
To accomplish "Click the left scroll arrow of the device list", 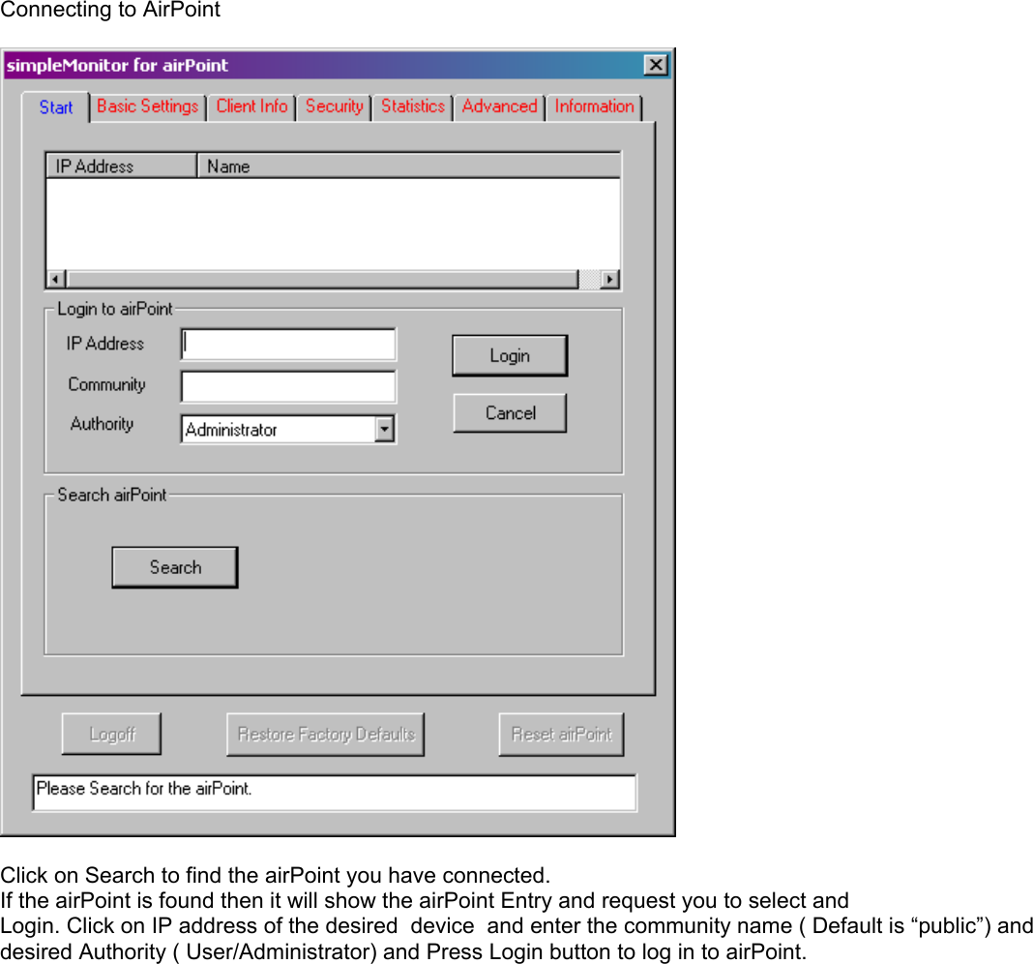I will 55,279.
